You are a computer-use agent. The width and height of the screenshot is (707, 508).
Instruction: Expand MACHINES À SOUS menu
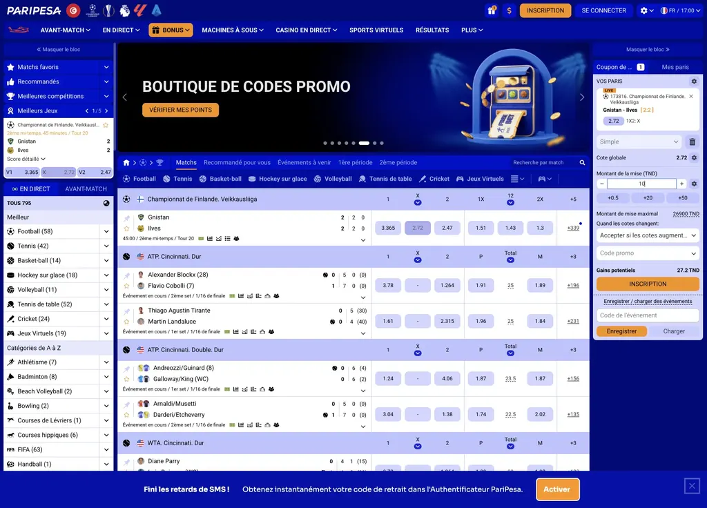pos(233,30)
